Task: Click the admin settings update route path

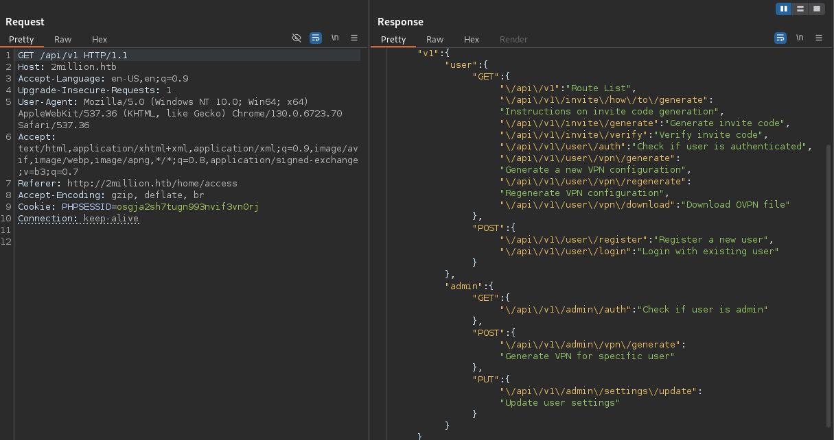Action: pyautogui.click(x=599, y=391)
